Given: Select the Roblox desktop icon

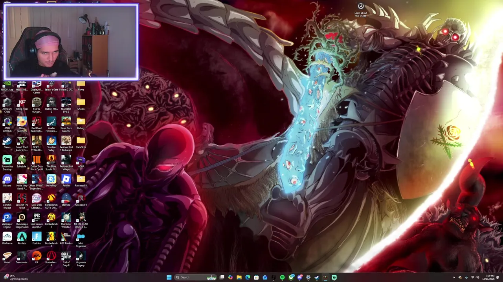Looking at the screenshot, I should 66,181.
